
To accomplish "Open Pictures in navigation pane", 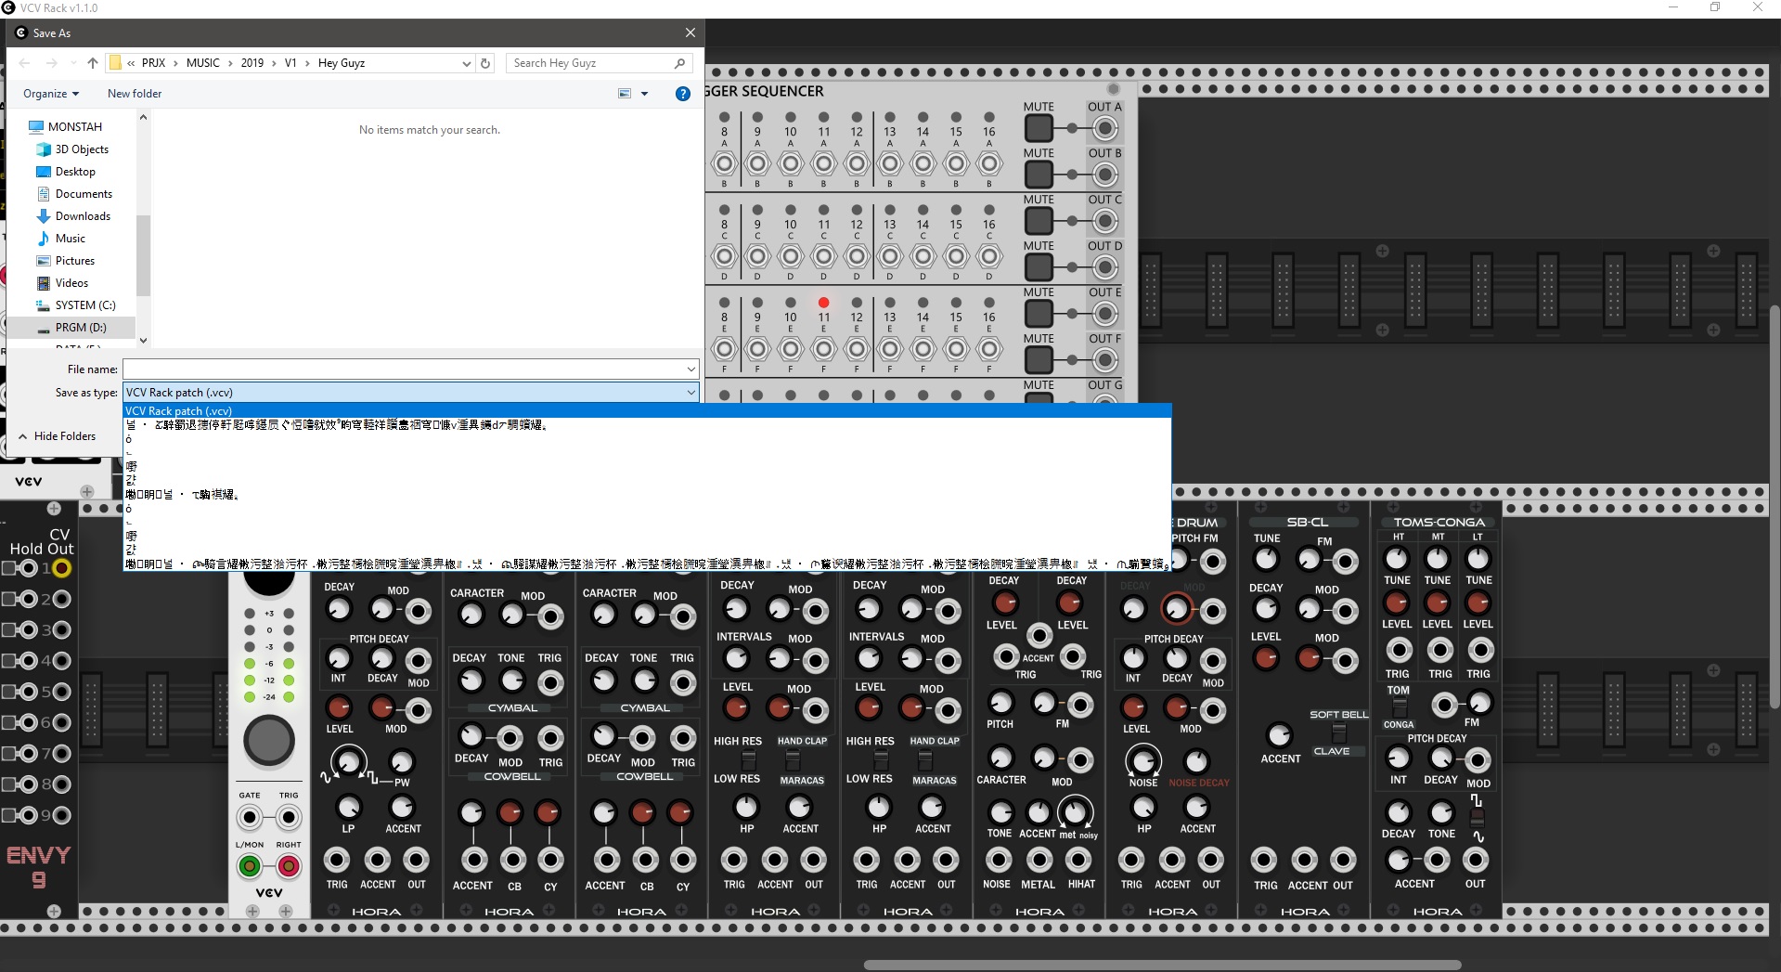I will [x=74, y=261].
